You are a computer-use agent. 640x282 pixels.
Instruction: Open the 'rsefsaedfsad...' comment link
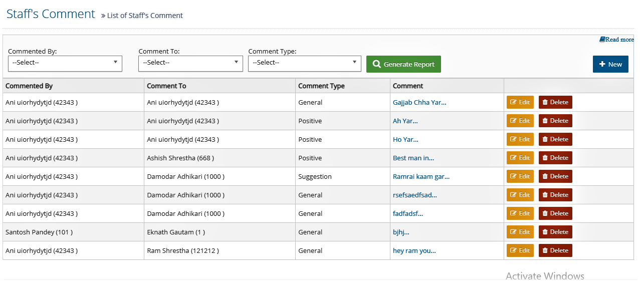coord(415,195)
